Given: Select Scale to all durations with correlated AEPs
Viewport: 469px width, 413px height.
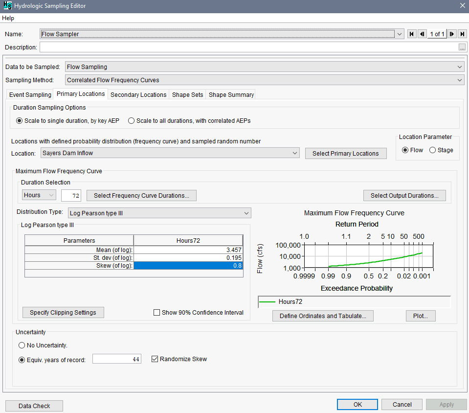Looking at the screenshot, I should (x=131, y=120).
